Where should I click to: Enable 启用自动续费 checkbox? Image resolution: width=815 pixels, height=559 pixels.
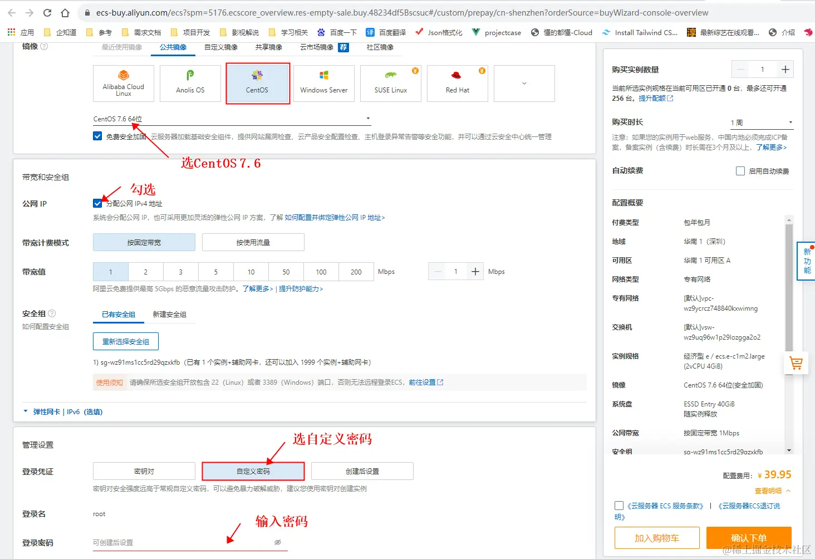click(x=740, y=171)
